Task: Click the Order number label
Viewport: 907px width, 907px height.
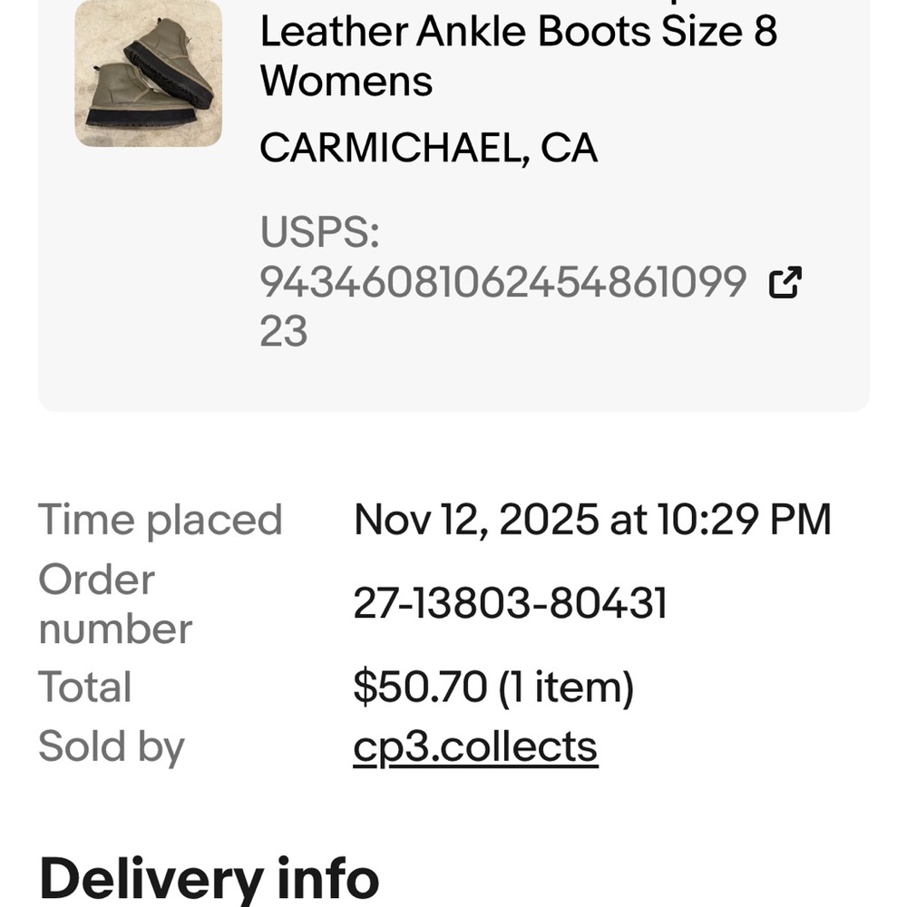Action: pos(115,604)
